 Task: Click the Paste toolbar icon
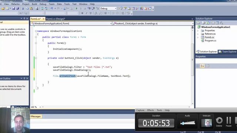pyautogui.click(x=31, y=8)
